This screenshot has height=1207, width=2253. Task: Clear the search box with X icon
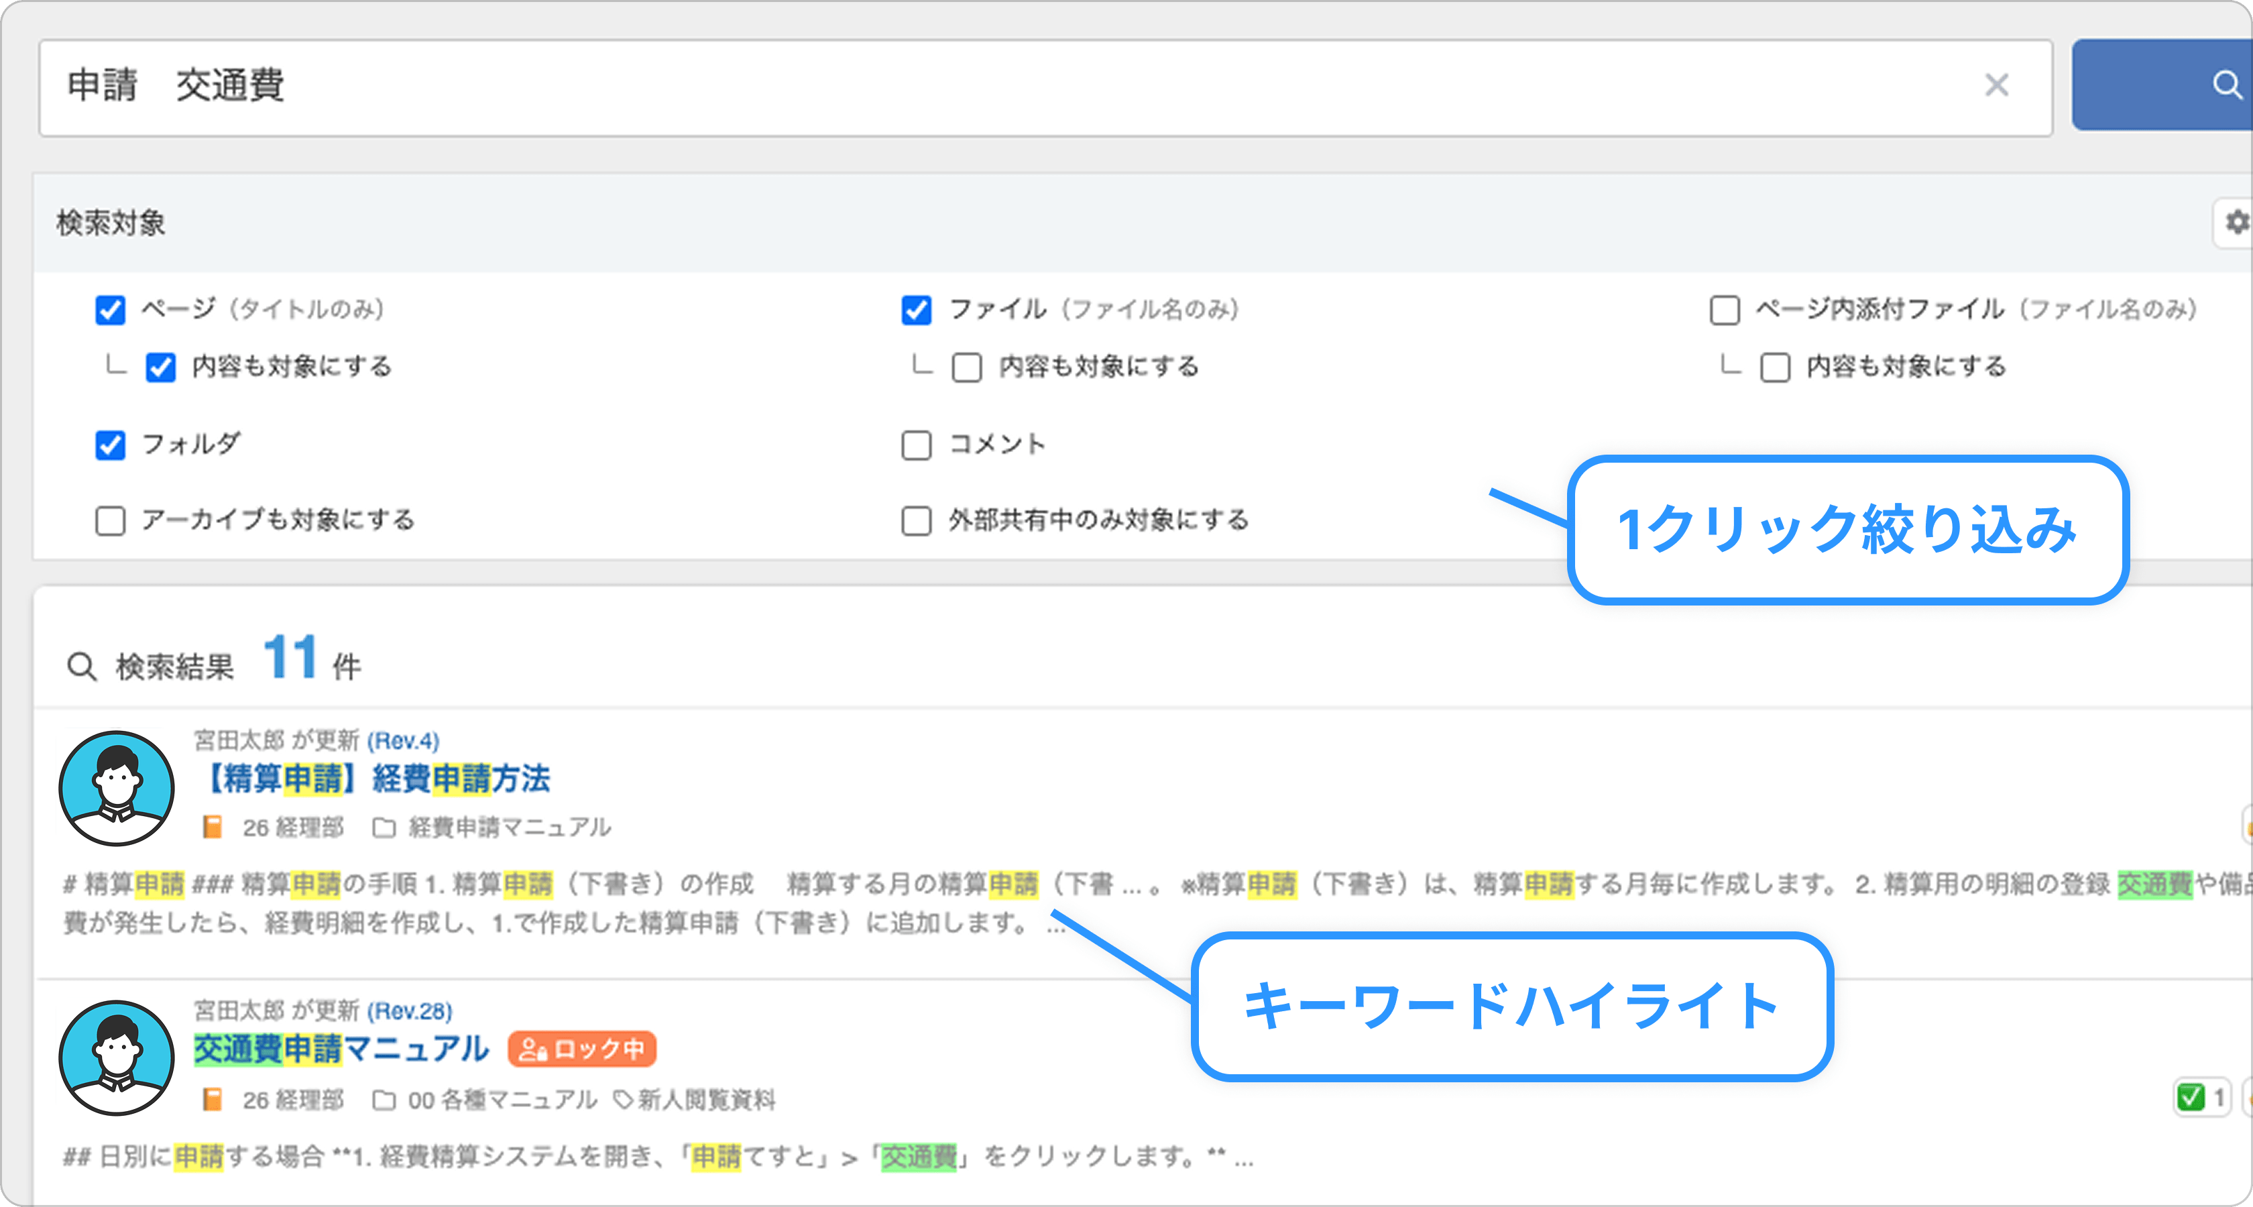(1997, 86)
